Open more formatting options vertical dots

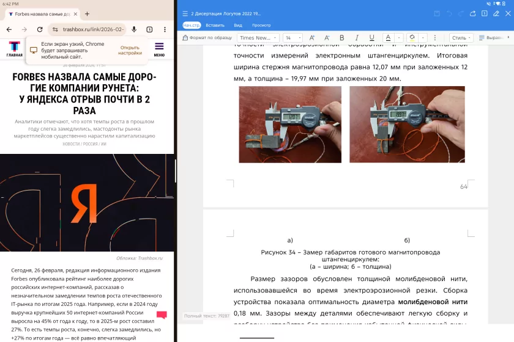point(435,38)
